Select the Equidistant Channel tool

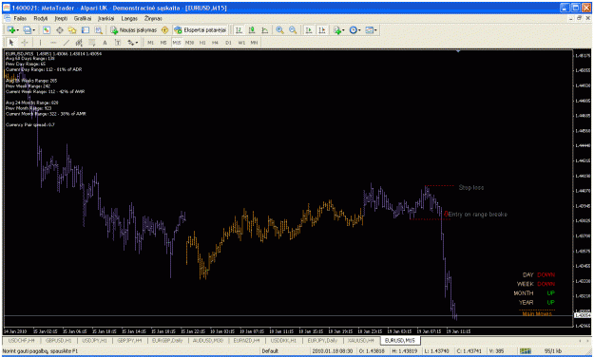[79, 43]
